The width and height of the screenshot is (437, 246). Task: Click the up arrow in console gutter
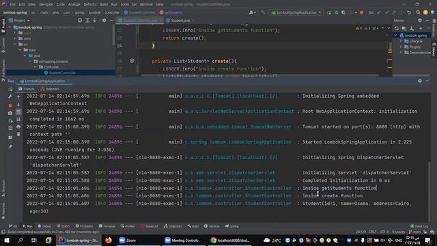click(18, 97)
